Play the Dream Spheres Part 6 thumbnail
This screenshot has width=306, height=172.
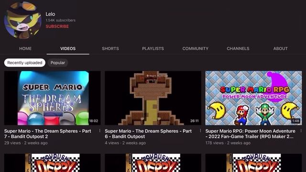click(153, 98)
